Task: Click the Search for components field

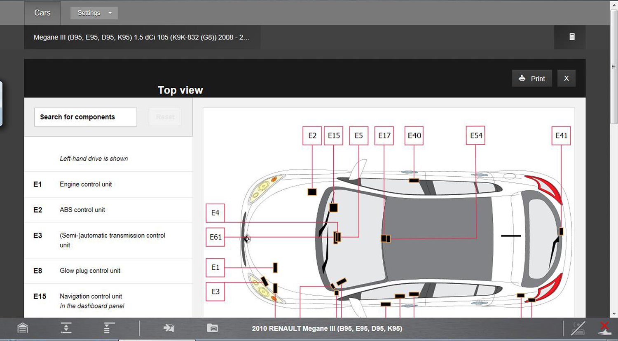Action: tap(86, 117)
